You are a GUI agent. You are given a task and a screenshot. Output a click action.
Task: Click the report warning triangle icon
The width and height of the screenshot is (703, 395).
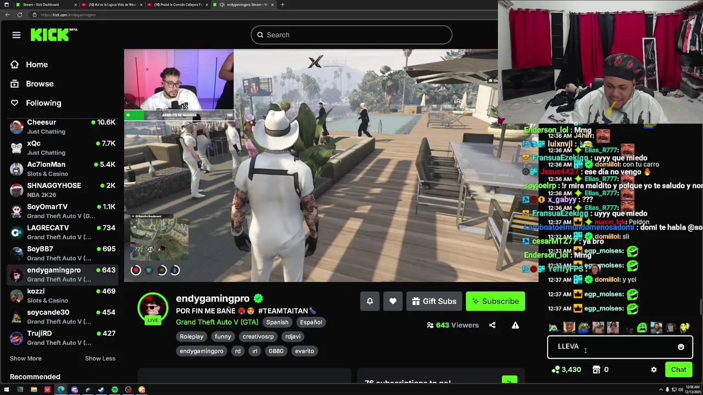click(515, 325)
